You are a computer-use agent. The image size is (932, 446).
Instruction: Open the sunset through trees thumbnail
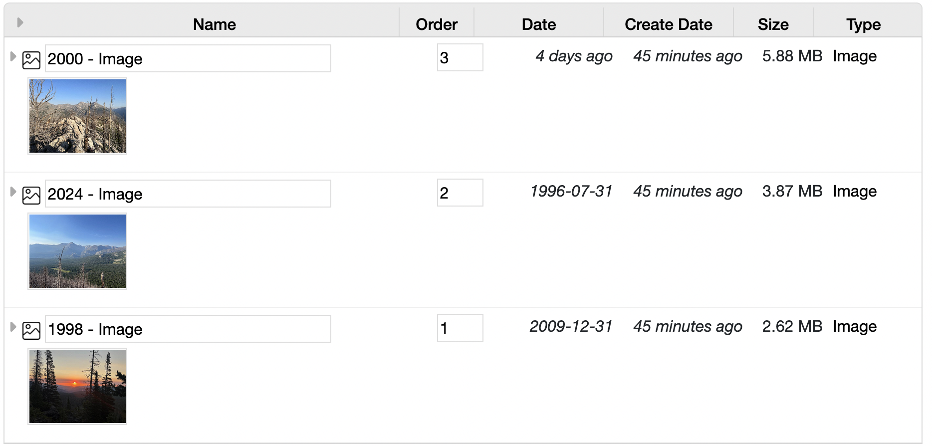[78, 387]
